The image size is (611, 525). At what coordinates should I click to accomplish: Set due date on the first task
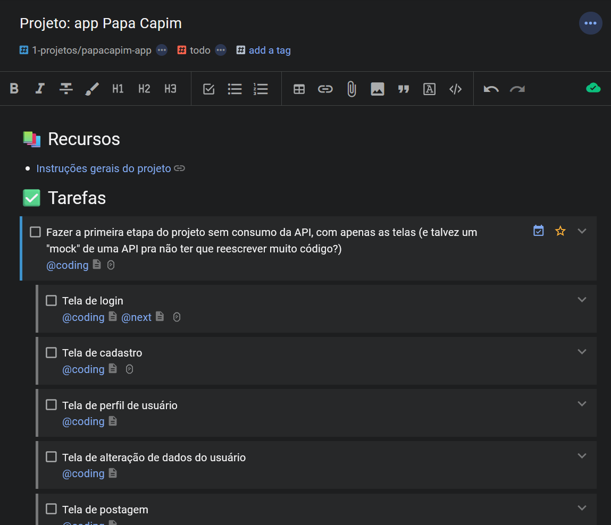(x=539, y=231)
